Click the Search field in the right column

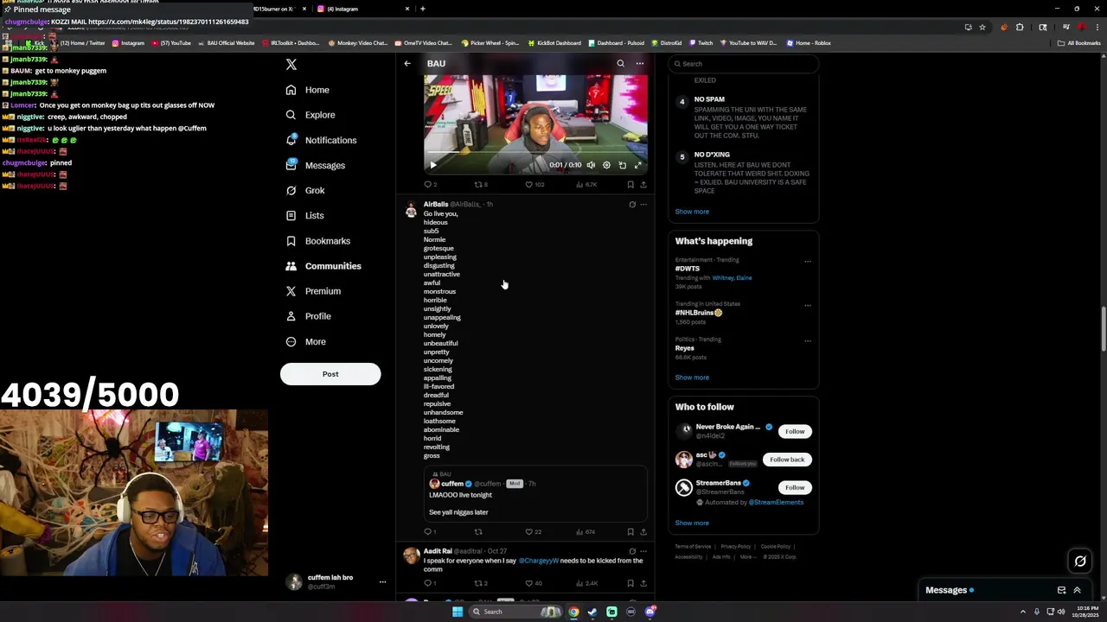745,64
